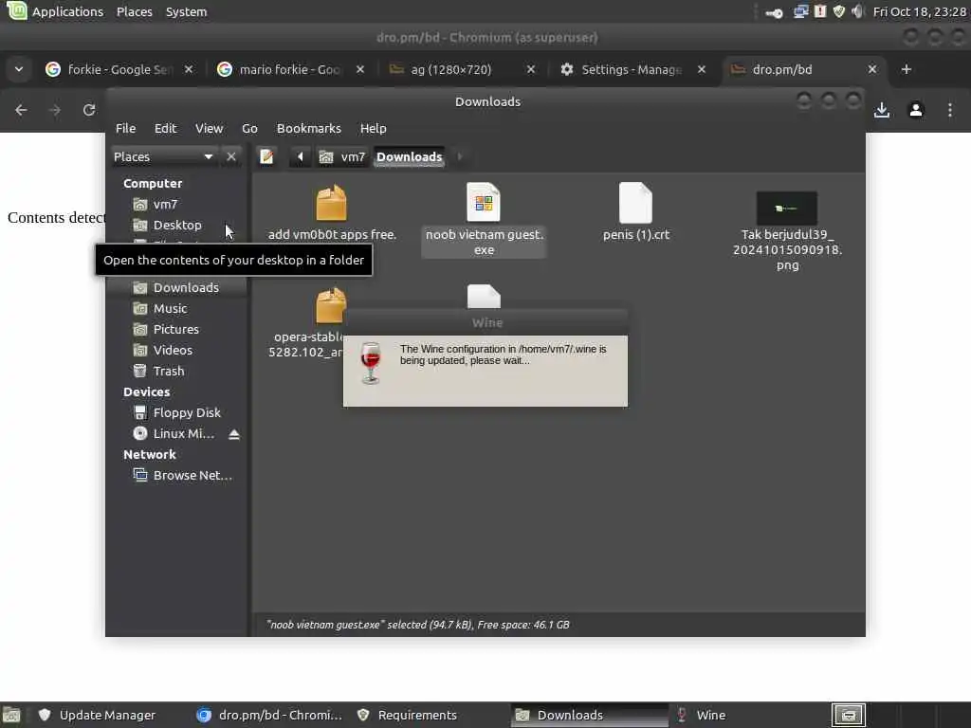Click the date and time clock
The width and height of the screenshot is (971, 728).
tap(920, 11)
